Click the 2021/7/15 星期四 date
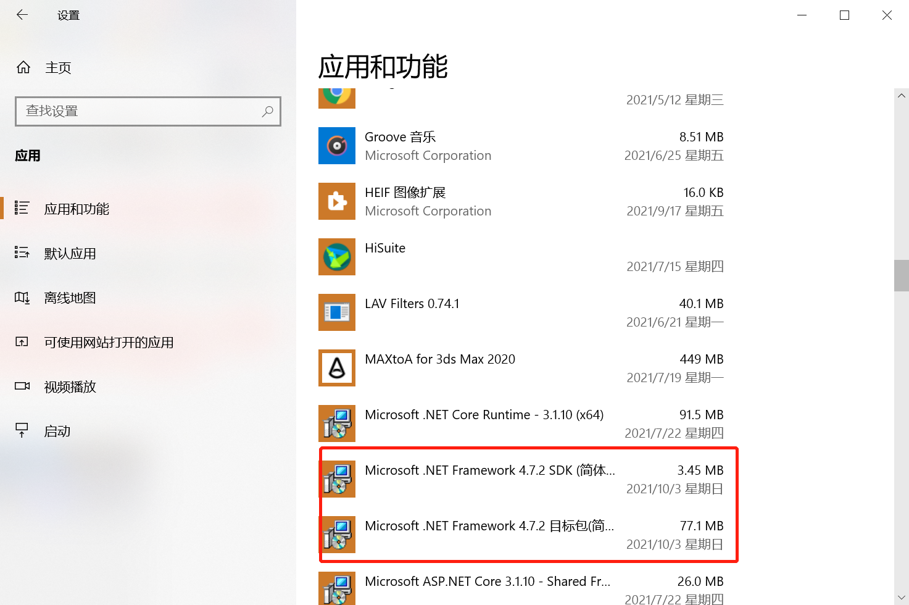The width and height of the screenshot is (909, 605). pyautogui.click(x=675, y=267)
